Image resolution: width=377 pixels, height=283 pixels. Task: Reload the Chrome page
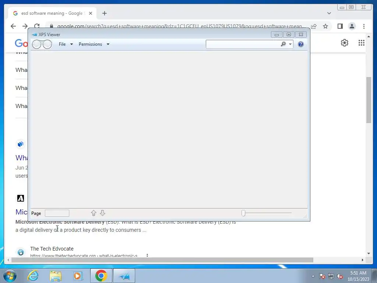coord(37,26)
